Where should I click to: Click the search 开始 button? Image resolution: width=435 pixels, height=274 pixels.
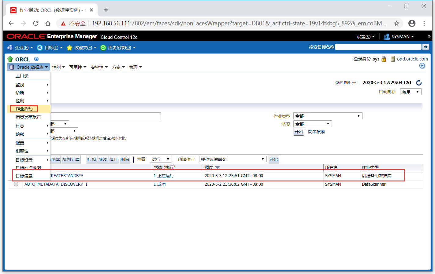(299, 132)
